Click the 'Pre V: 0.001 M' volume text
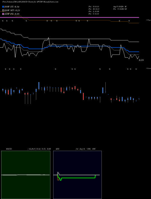Viewport: 151px width, 199px height. [x=120, y=9]
